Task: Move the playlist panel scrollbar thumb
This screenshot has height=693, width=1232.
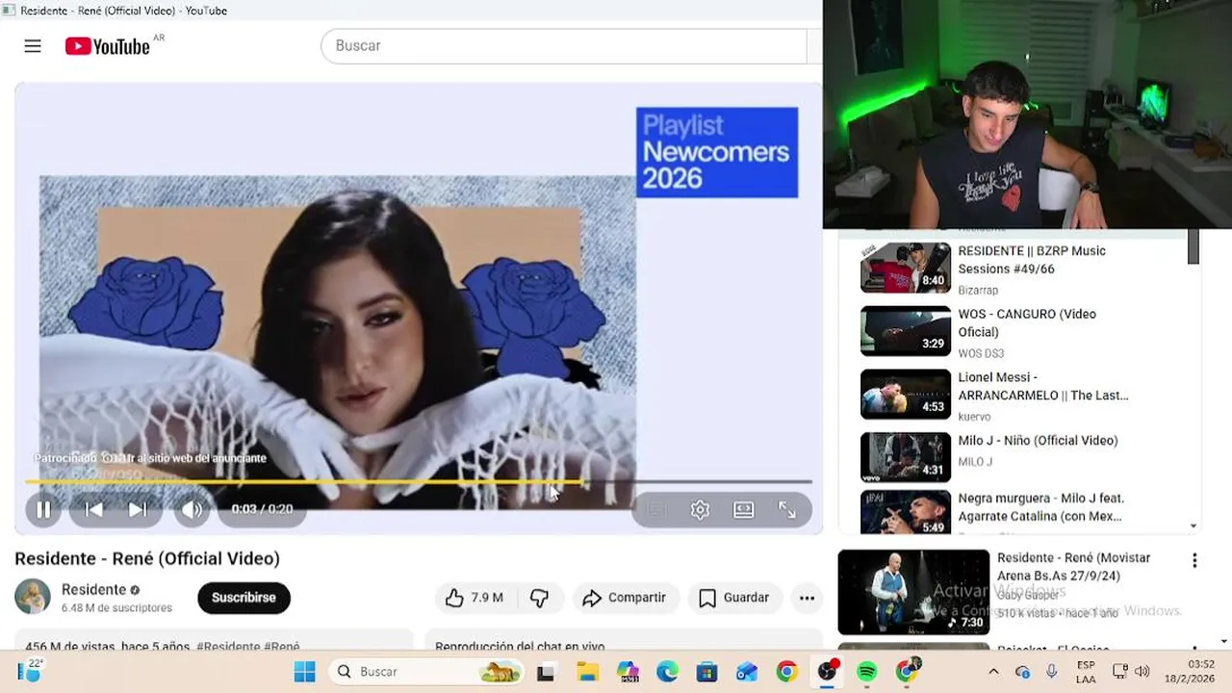Action: point(1193,246)
